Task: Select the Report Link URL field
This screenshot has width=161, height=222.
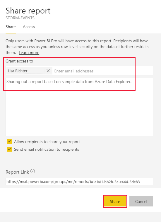Action: pyautogui.click(x=79, y=182)
